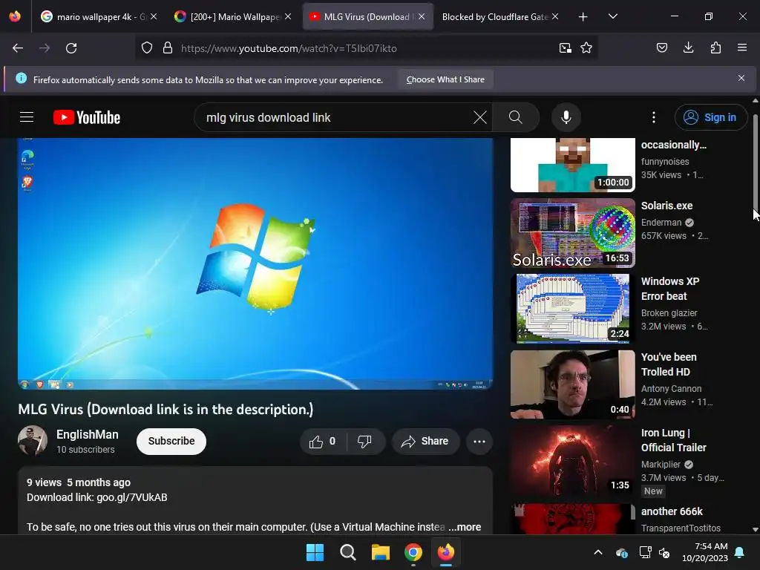
Task: Open File Explorer from taskbar
Action: point(381,552)
